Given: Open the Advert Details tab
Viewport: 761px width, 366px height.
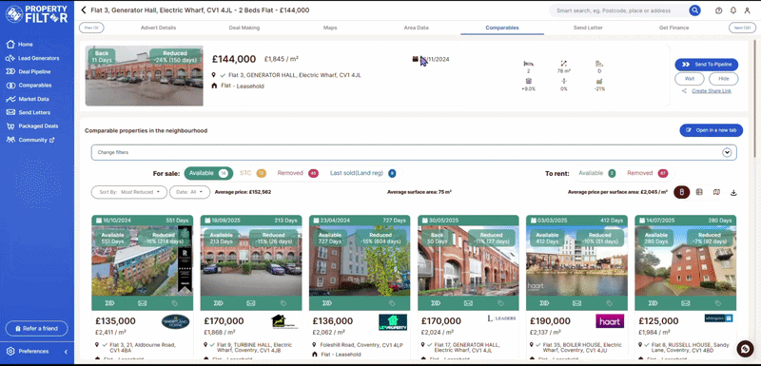Looking at the screenshot, I should pyautogui.click(x=158, y=28).
